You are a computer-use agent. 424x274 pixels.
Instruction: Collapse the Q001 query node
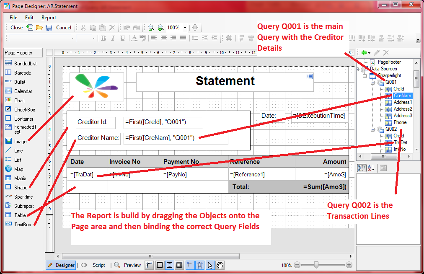372,82
